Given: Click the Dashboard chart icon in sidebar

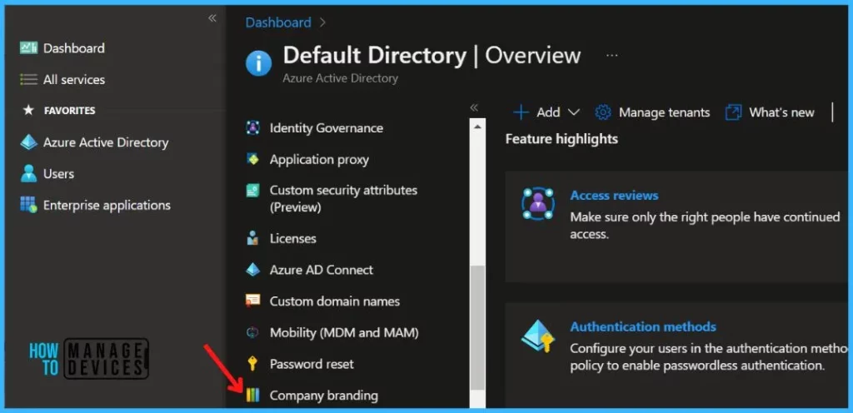Looking at the screenshot, I should click(28, 47).
